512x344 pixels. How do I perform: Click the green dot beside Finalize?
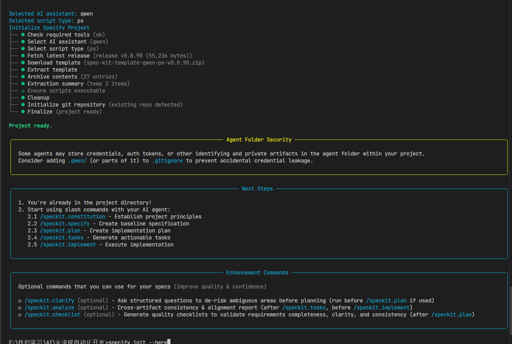pyautogui.click(x=23, y=112)
